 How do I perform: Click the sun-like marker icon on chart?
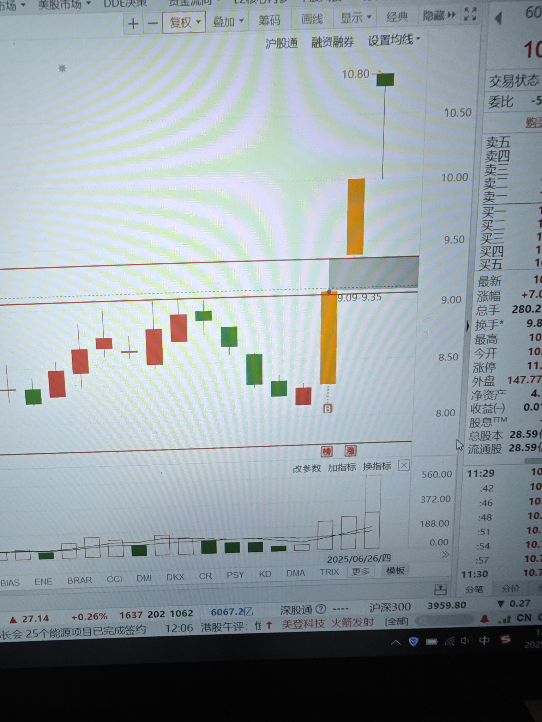62,68
